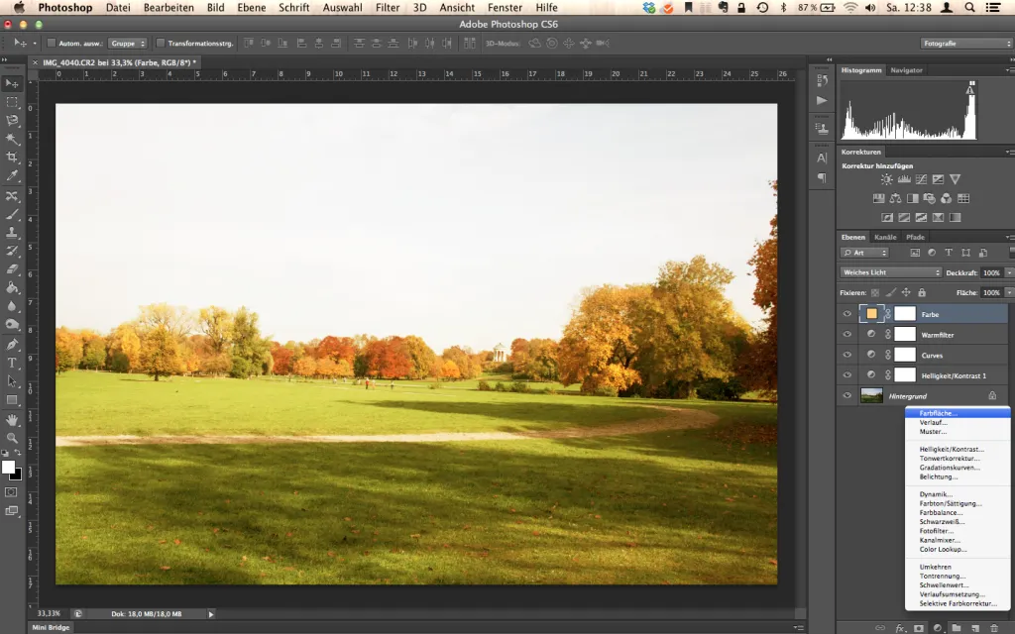Screen dimensions: 1015x634
Task: Open the Fotografie workspace dropdown
Action: (966, 44)
